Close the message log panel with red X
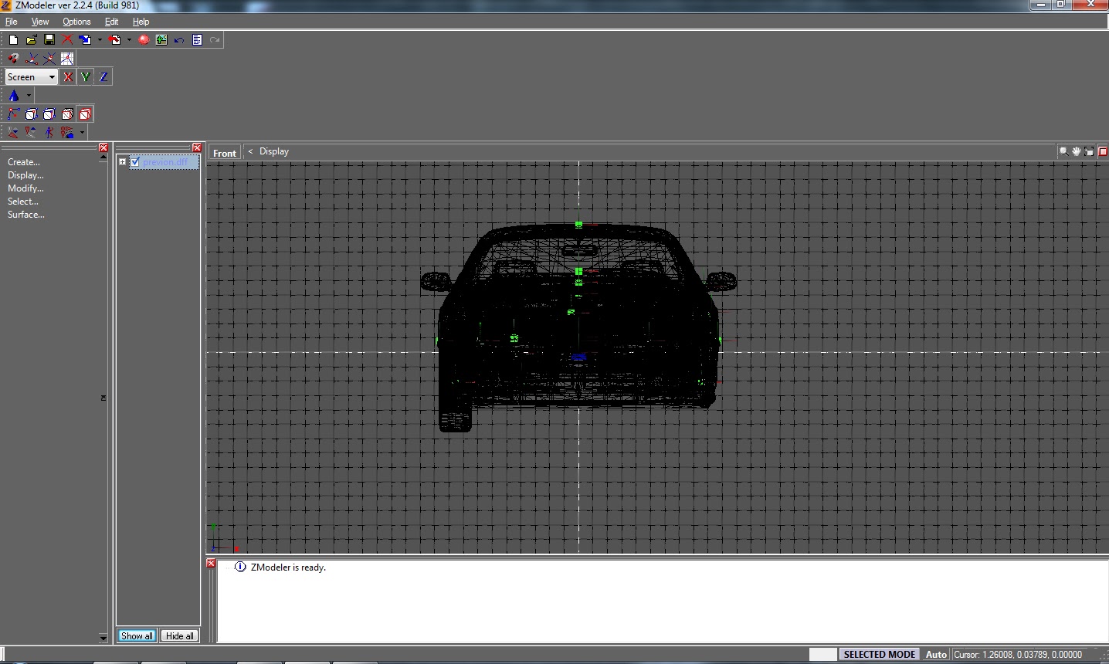The width and height of the screenshot is (1109, 664). [x=211, y=564]
